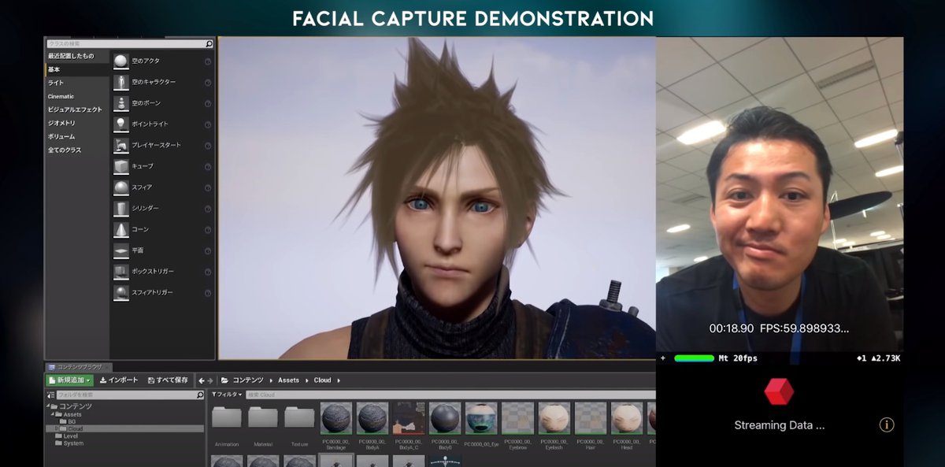Select the コーン (Cone) shape icon
The height and width of the screenshot is (467, 945).
pos(120,229)
